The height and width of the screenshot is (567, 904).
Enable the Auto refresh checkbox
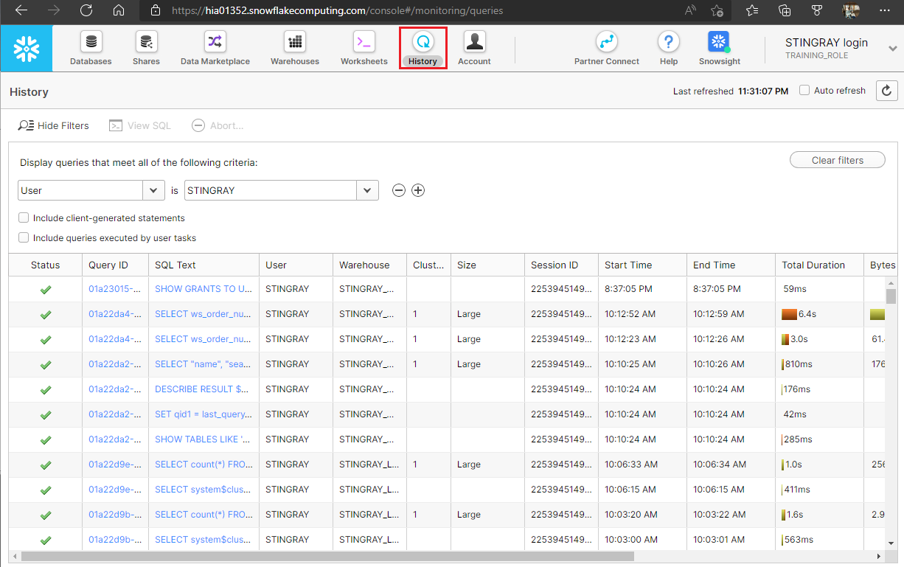805,90
